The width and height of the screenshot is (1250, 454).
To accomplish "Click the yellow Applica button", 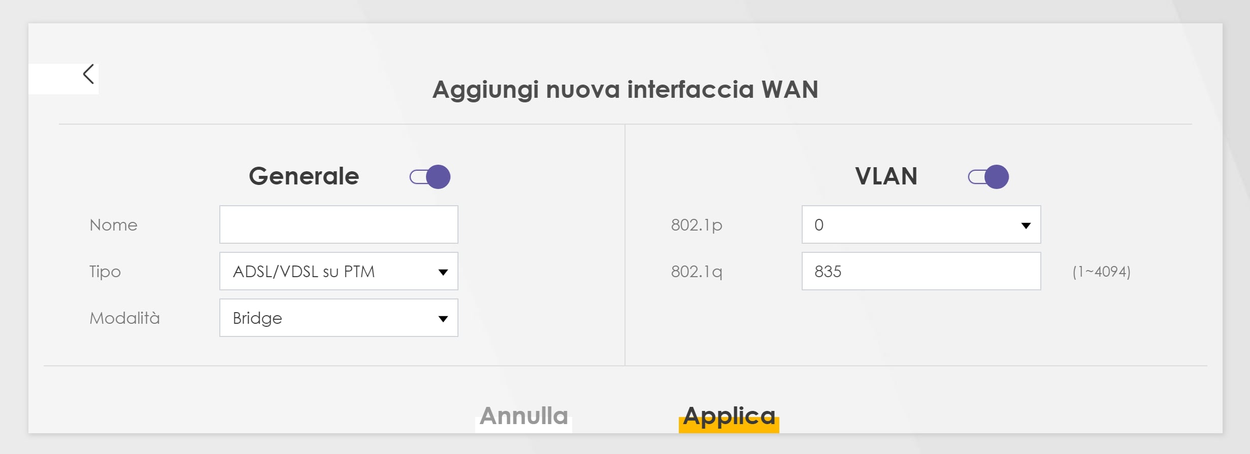I will (x=729, y=418).
